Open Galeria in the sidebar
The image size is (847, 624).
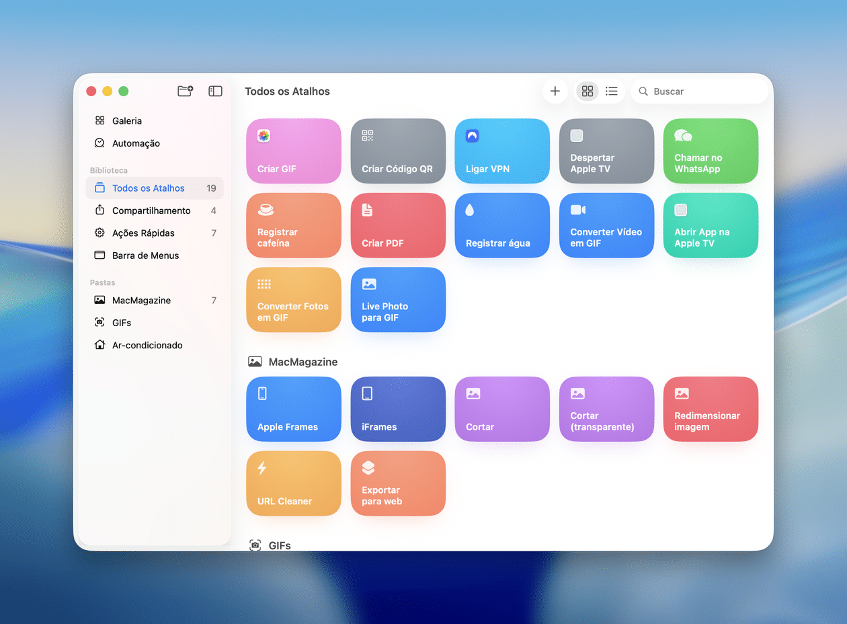155,121
